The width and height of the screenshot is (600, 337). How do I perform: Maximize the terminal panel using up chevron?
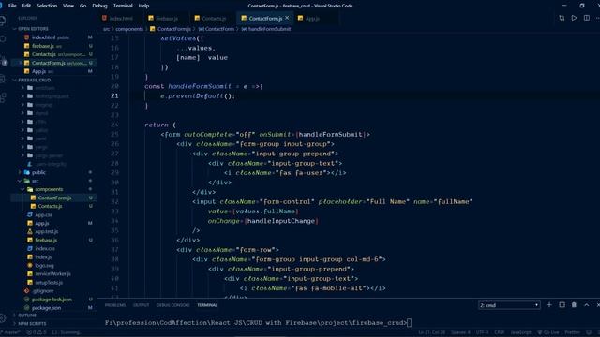point(587,305)
